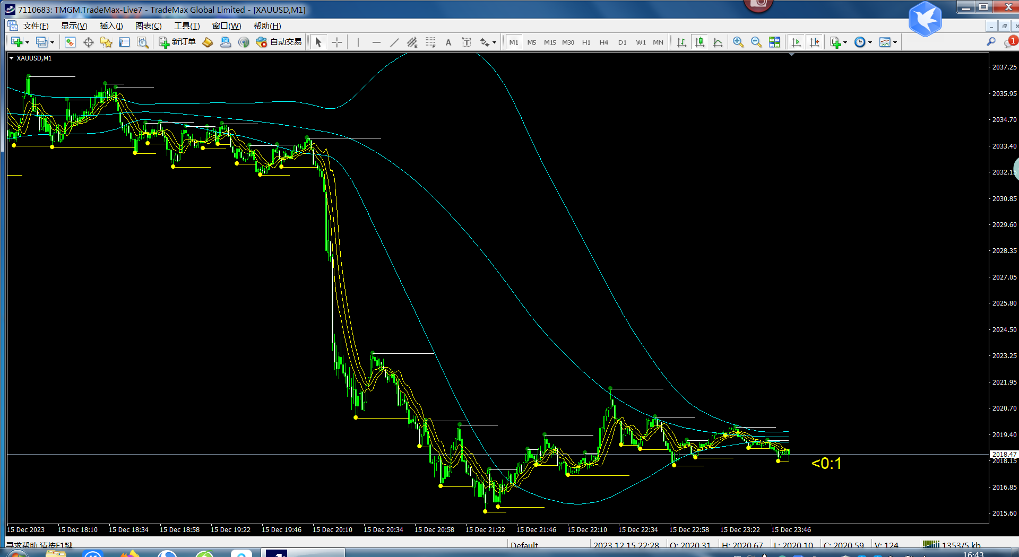Switch chart to bar chart
The width and height of the screenshot is (1019, 557).
(681, 42)
